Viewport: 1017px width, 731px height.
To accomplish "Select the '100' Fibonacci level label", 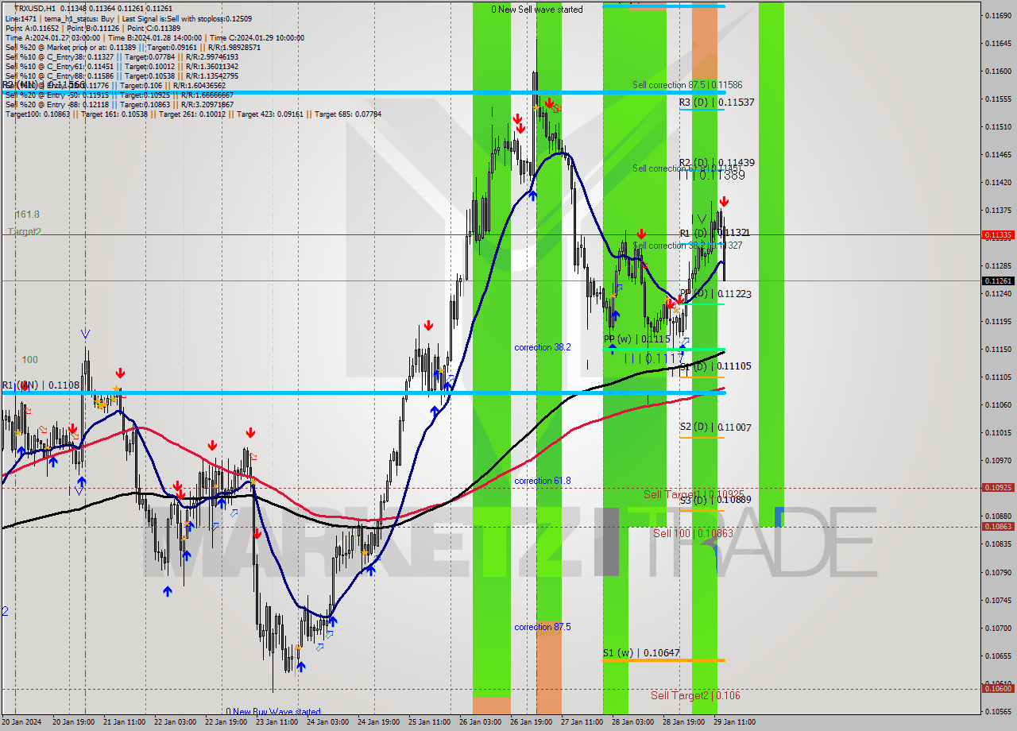I will click(x=29, y=359).
